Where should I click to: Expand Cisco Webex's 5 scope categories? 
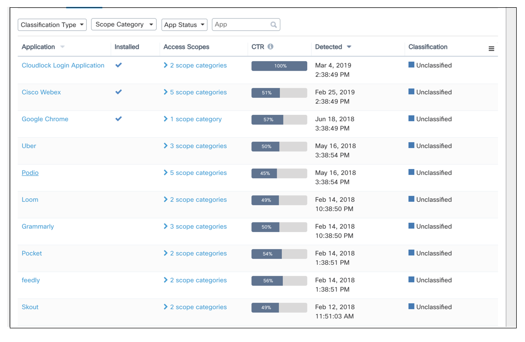[195, 92]
